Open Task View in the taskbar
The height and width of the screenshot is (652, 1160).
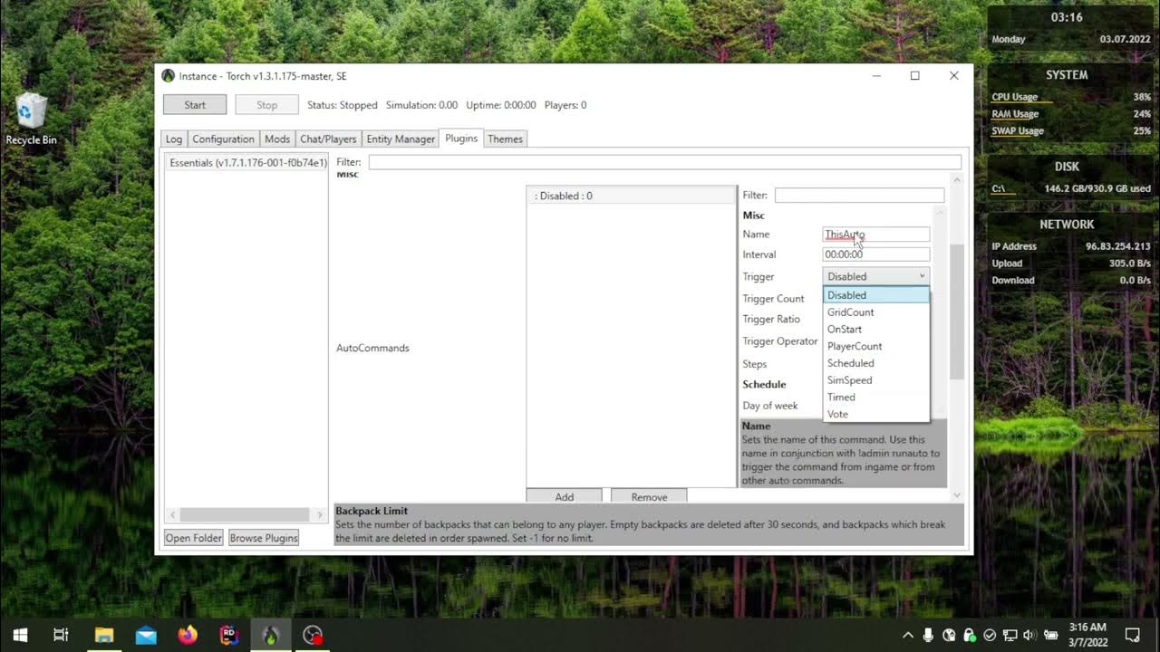coord(61,635)
